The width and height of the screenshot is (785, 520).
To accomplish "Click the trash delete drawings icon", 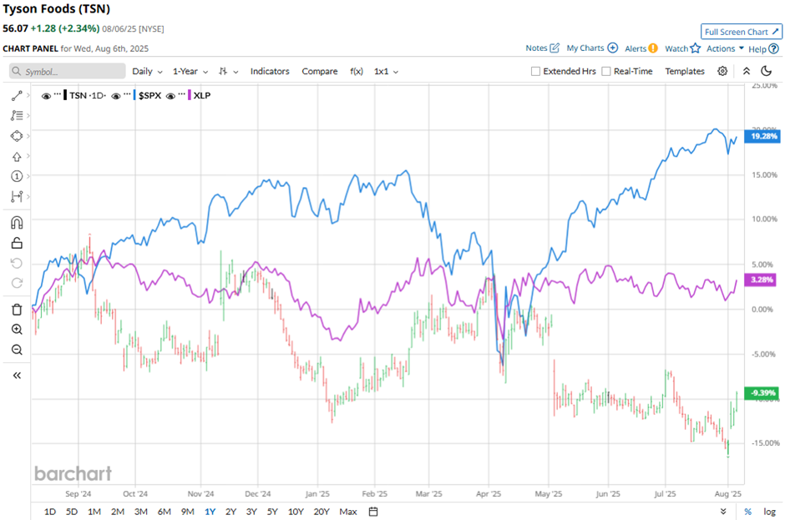I will pyautogui.click(x=17, y=310).
